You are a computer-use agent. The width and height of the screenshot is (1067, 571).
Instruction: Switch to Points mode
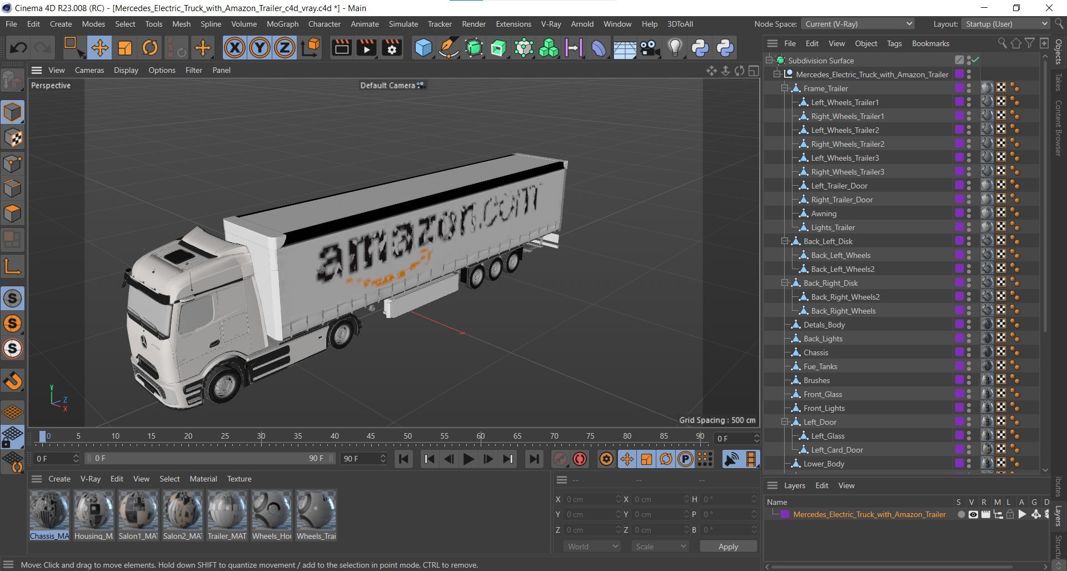pyautogui.click(x=12, y=163)
